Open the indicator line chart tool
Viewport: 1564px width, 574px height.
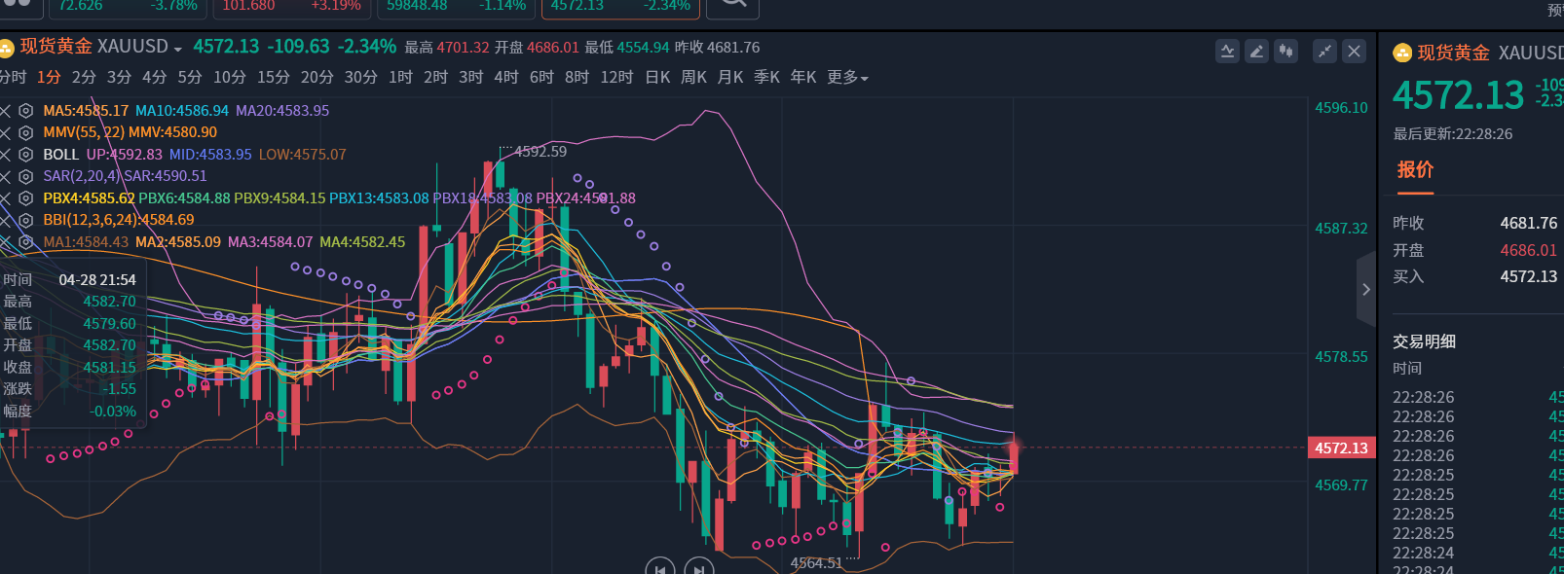tap(1227, 52)
